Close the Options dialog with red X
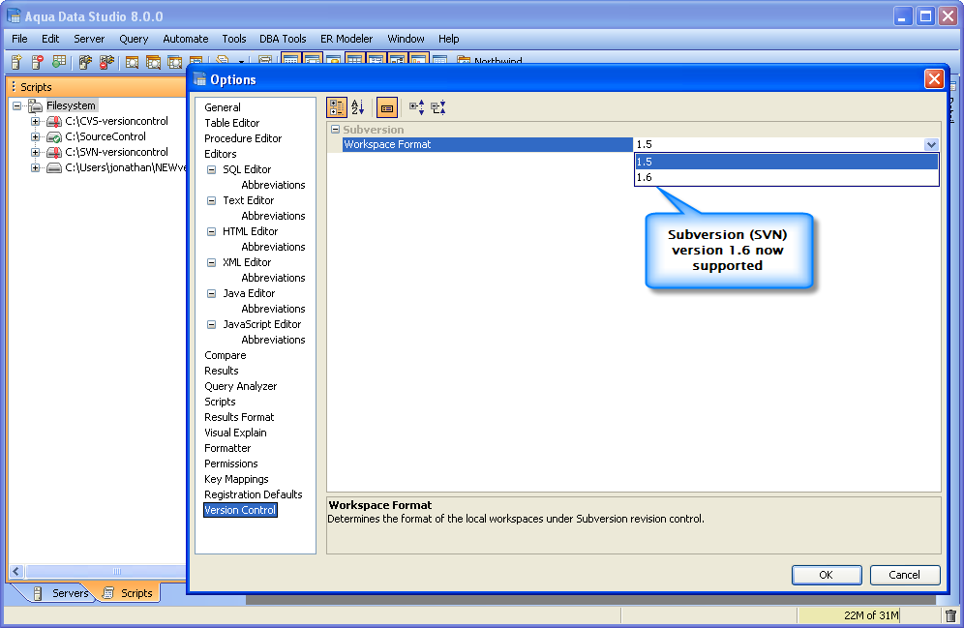 [934, 79]
